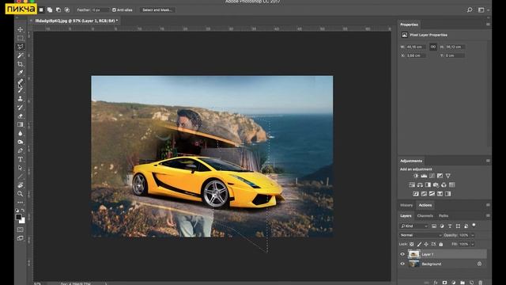
Task: Select the Path Selection tool
Action: click(21, 168)
